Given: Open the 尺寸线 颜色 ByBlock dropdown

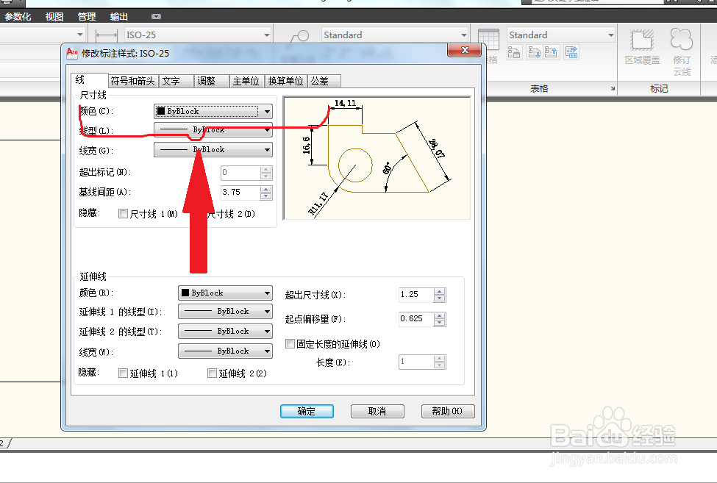Looking at the screenshot, I should pyautogui.click(x=213, y=111).
